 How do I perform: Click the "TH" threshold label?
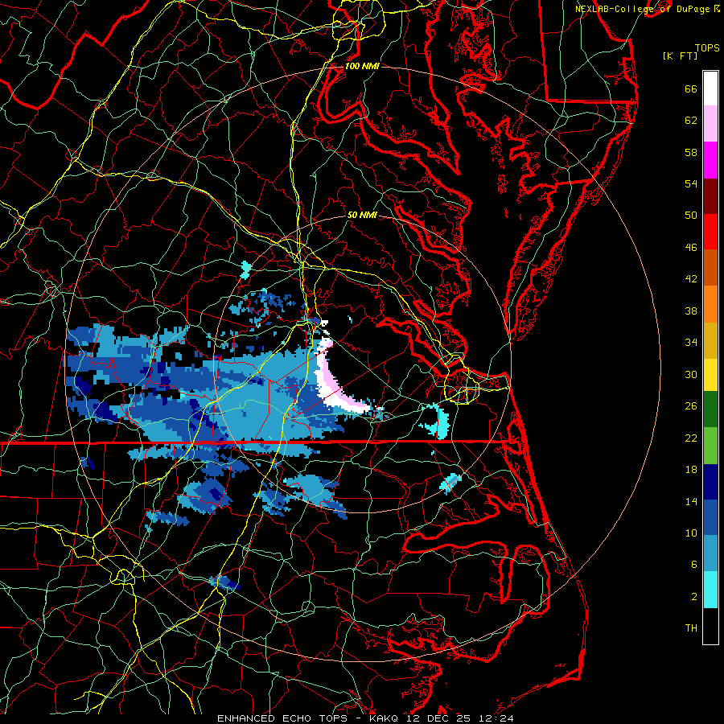point(691,628)
